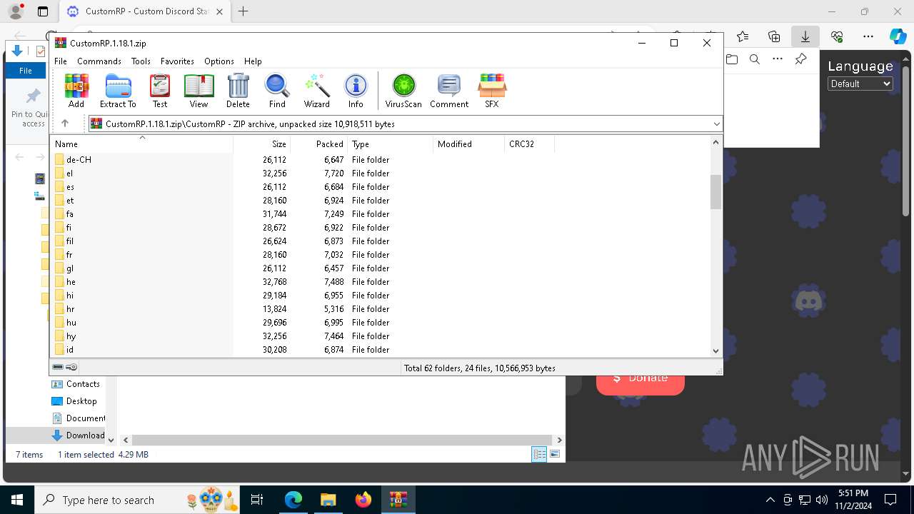Open the View toolbar icon

(199, 91)
